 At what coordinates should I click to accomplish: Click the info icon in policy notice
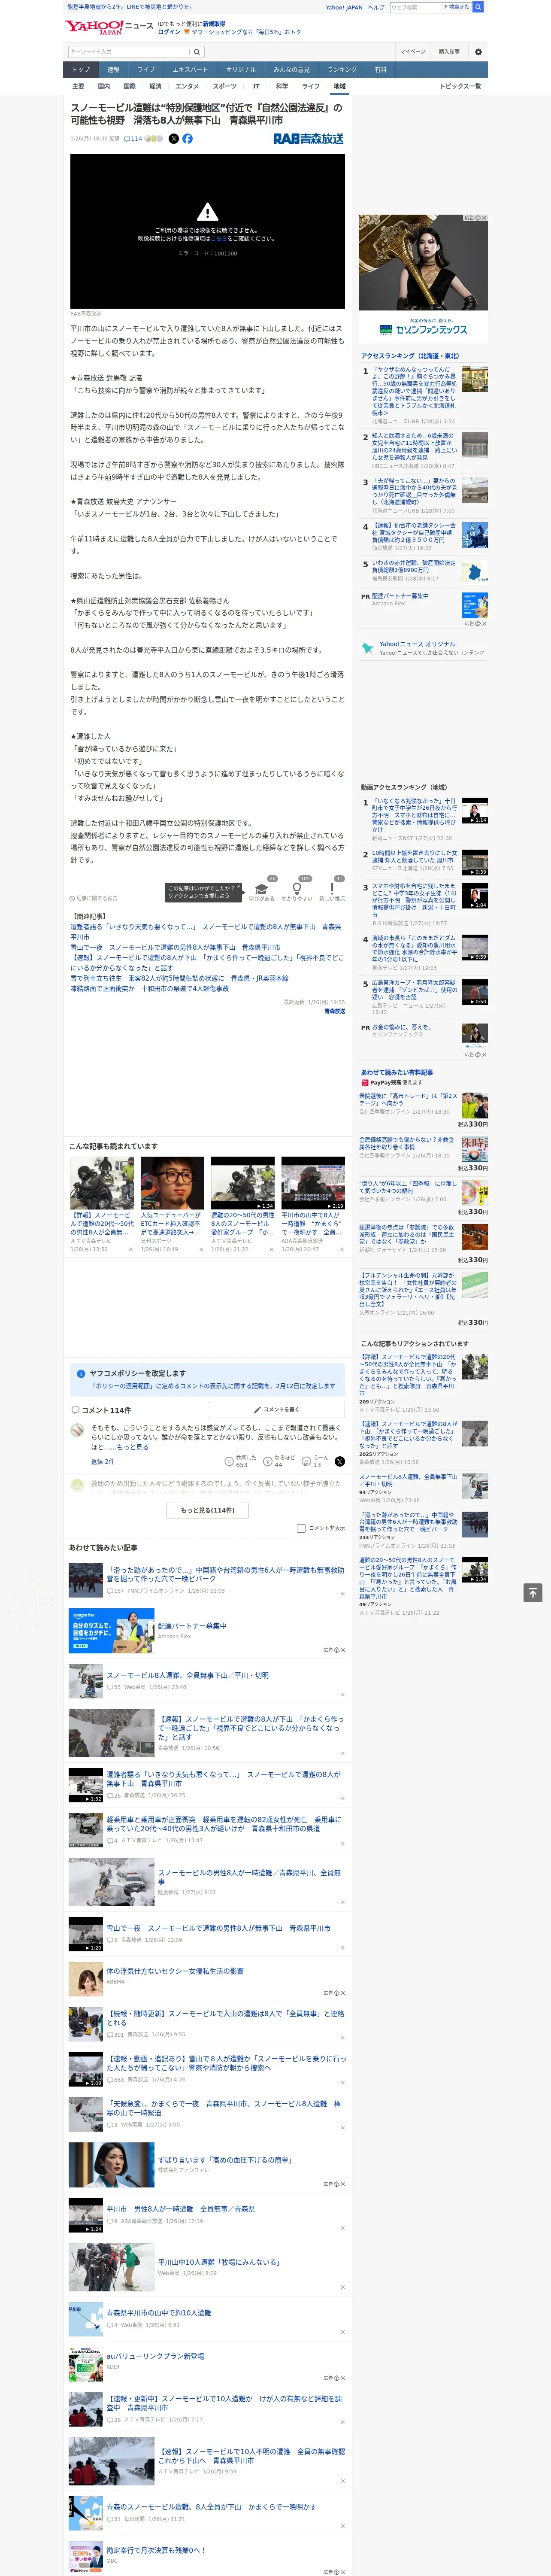point(81,1373)
